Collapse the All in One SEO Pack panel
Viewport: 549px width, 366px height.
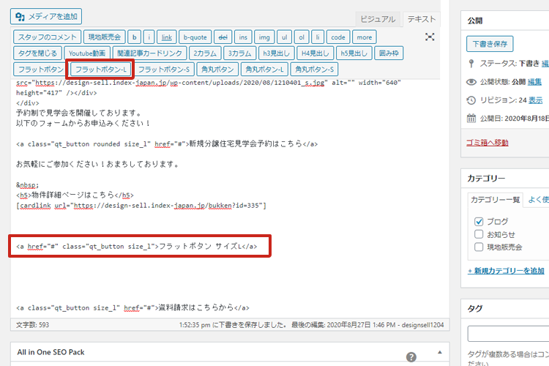click(439, 352)
